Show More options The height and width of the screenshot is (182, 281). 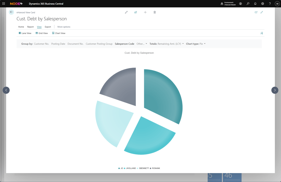click(x=64, y=27)
